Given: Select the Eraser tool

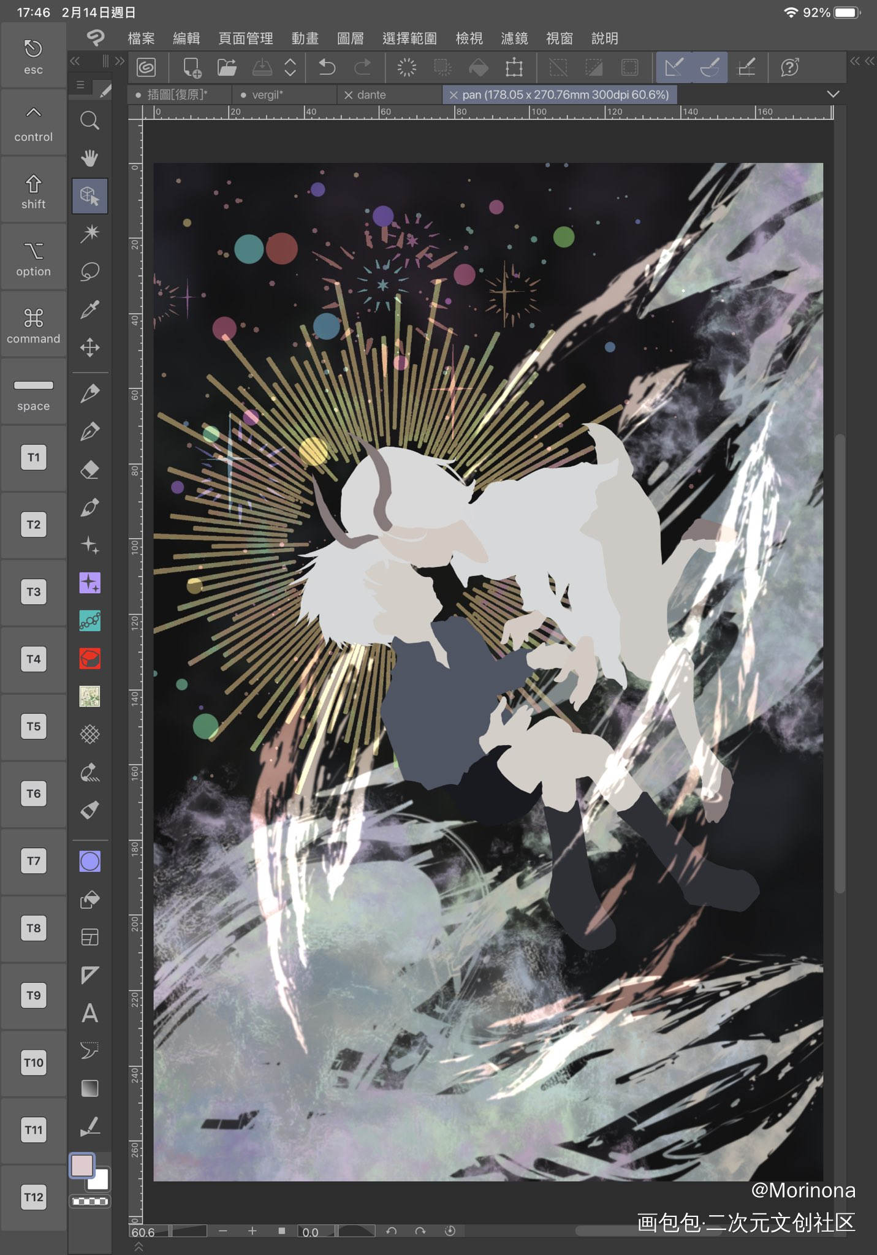Looking at the screenshot, I should pos(89,470).
